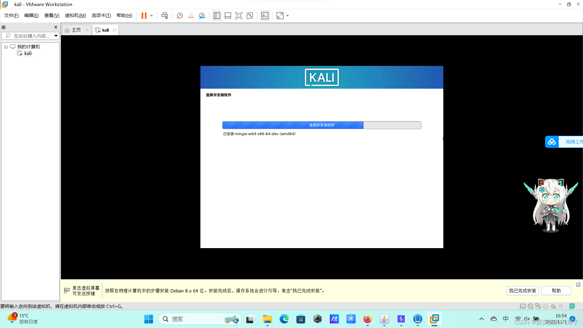Screen dimensions: 583x328
Task: Open the Windows Start menu
Action: point(148,319)
